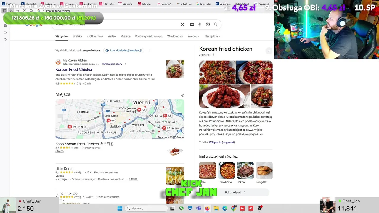Image resolution: width=379 pixels, height=213 pixels.
Task: Open File Explorer from the taskbar
Action: point(216,208)
